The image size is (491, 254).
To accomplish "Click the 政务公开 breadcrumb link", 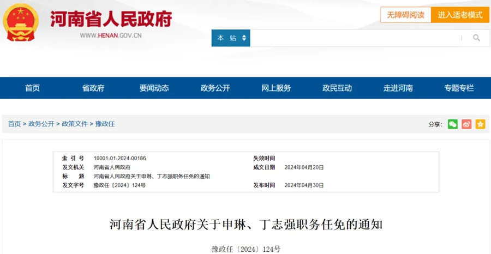I will tap(41, 124).
